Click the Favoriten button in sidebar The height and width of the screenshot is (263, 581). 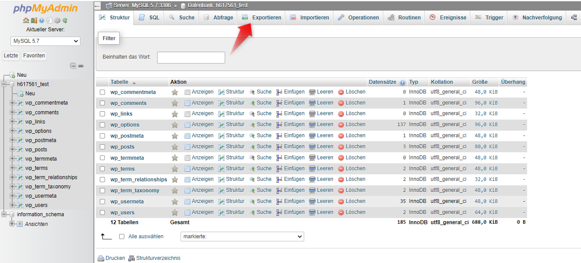point(34,56)
